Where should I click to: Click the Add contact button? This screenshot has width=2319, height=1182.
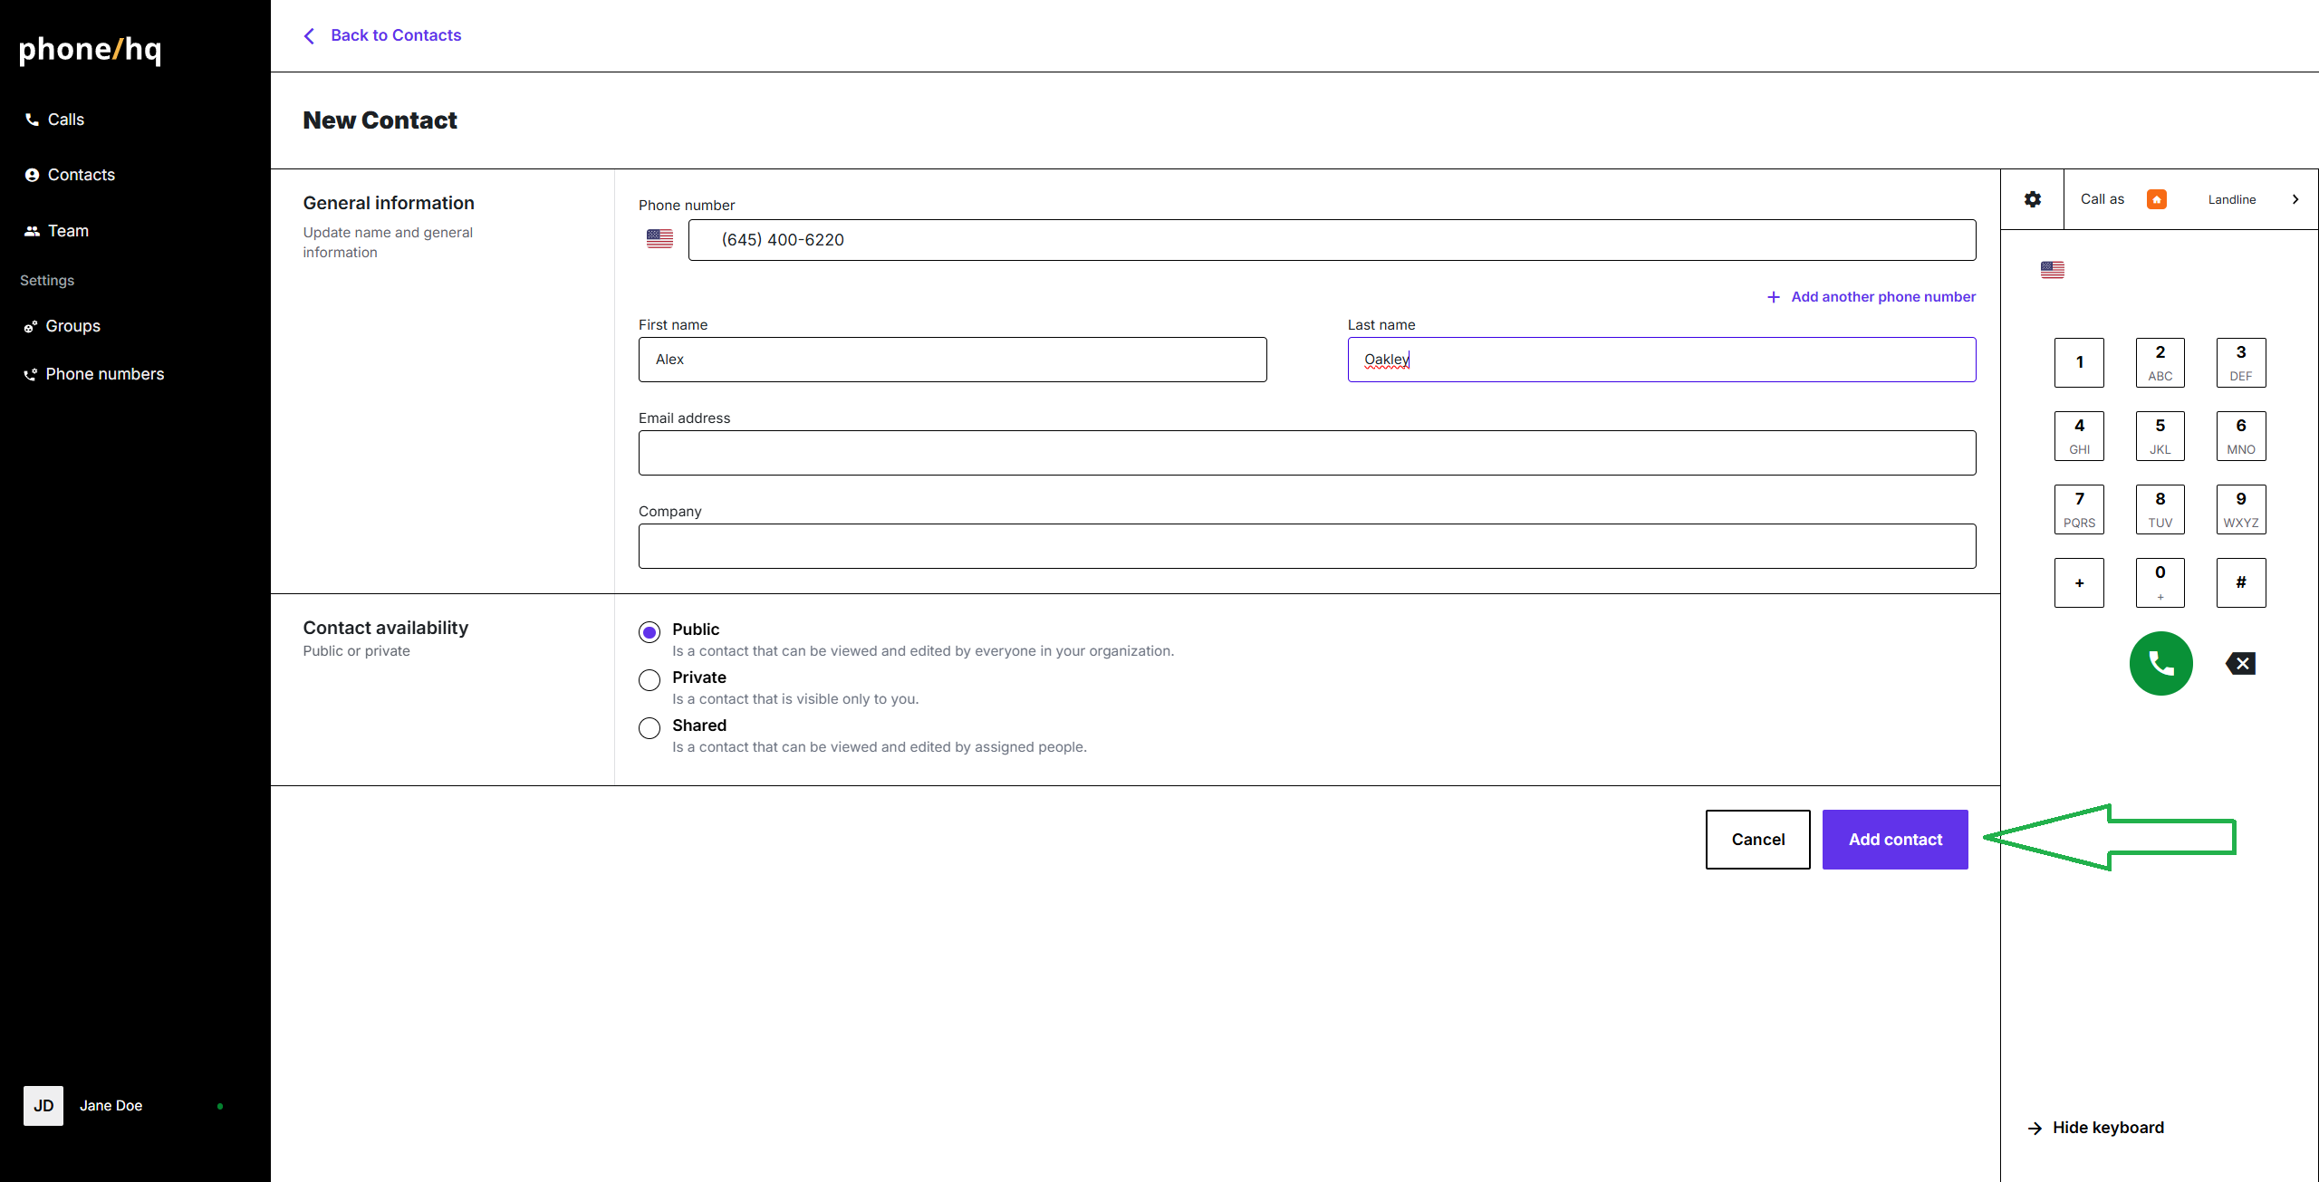tap(1895, 840)
